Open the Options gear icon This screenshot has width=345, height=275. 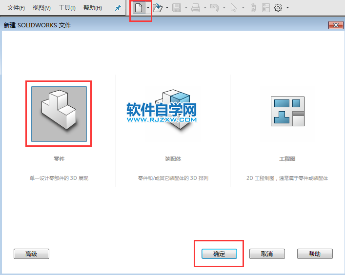point(278,8)
